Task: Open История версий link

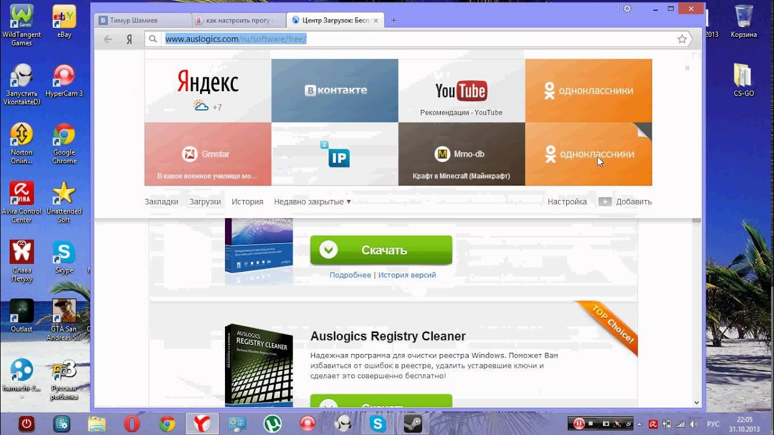Action: pyautogui.click(x=407, y=275)
